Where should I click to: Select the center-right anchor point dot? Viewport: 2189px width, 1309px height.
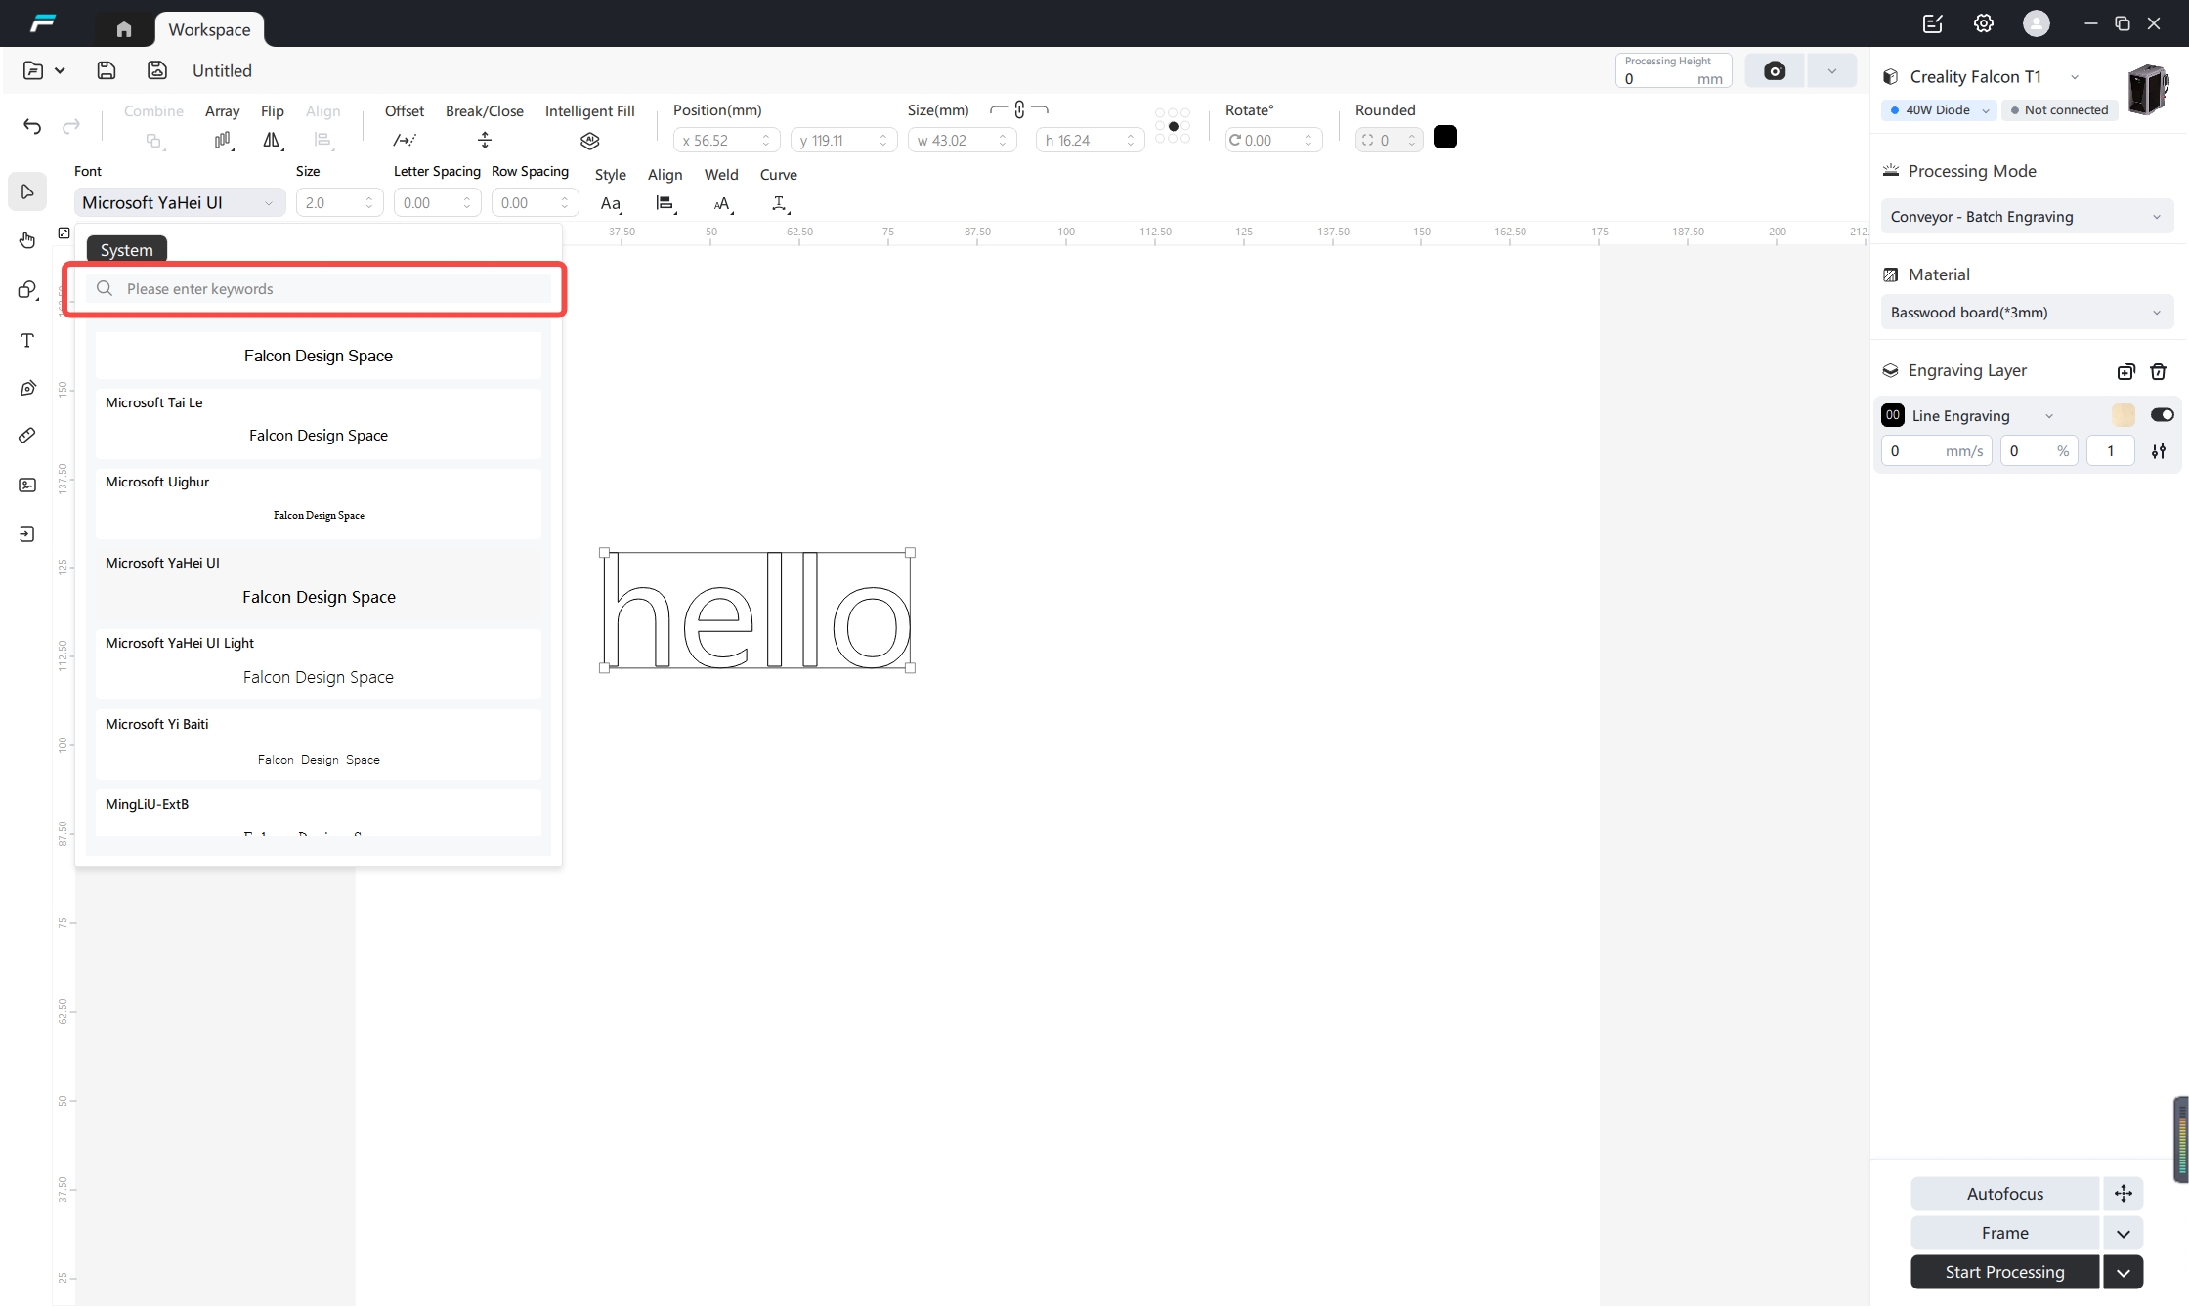(1185, 126)
